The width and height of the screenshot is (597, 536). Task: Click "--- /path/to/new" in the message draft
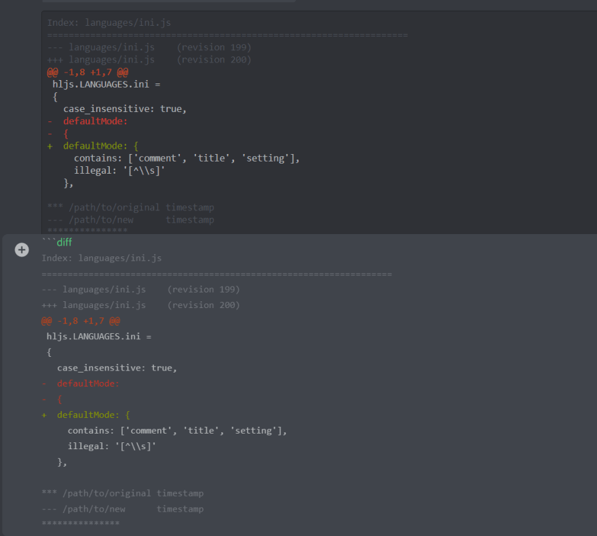pyautogui.click(x=83, y=509)
